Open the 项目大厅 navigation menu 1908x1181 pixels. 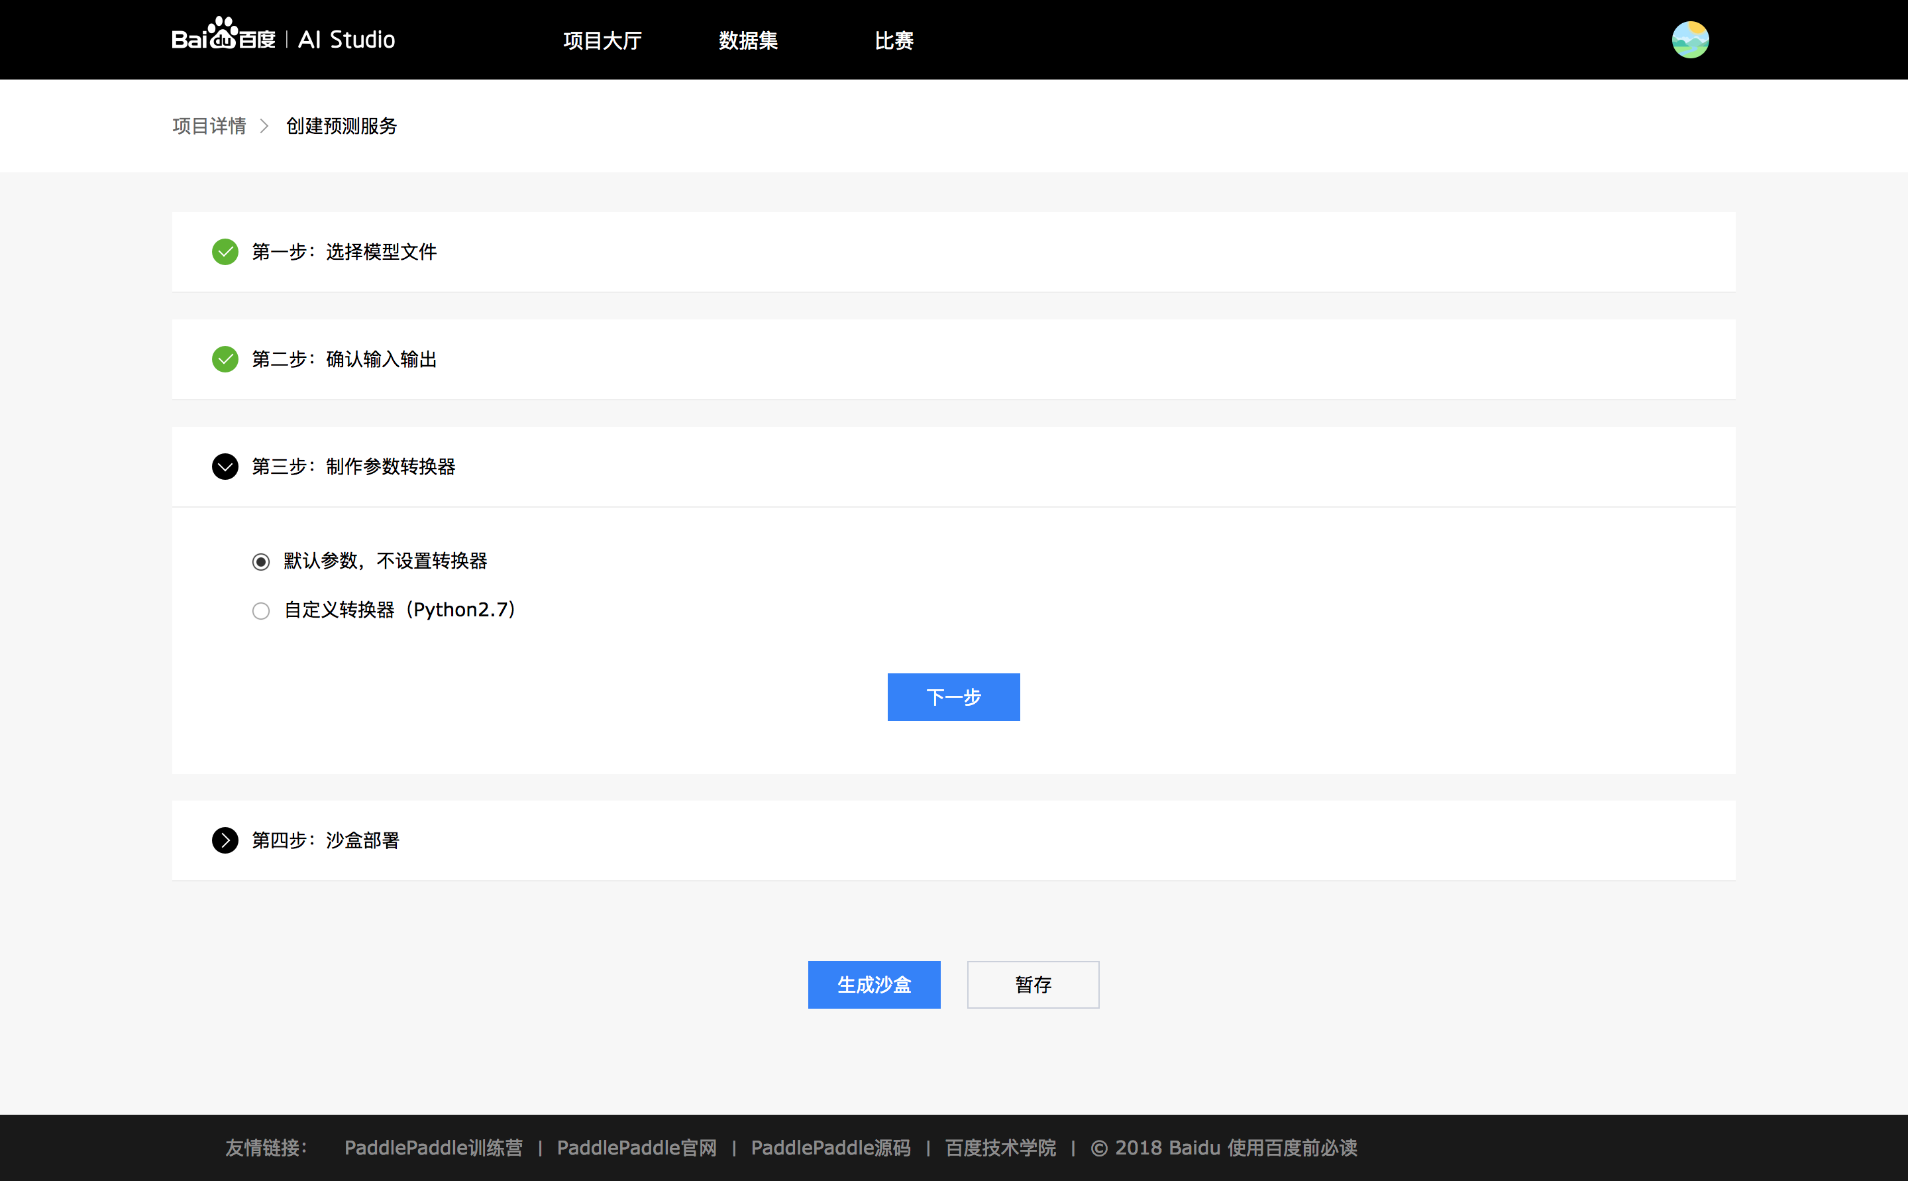(602, 40)
